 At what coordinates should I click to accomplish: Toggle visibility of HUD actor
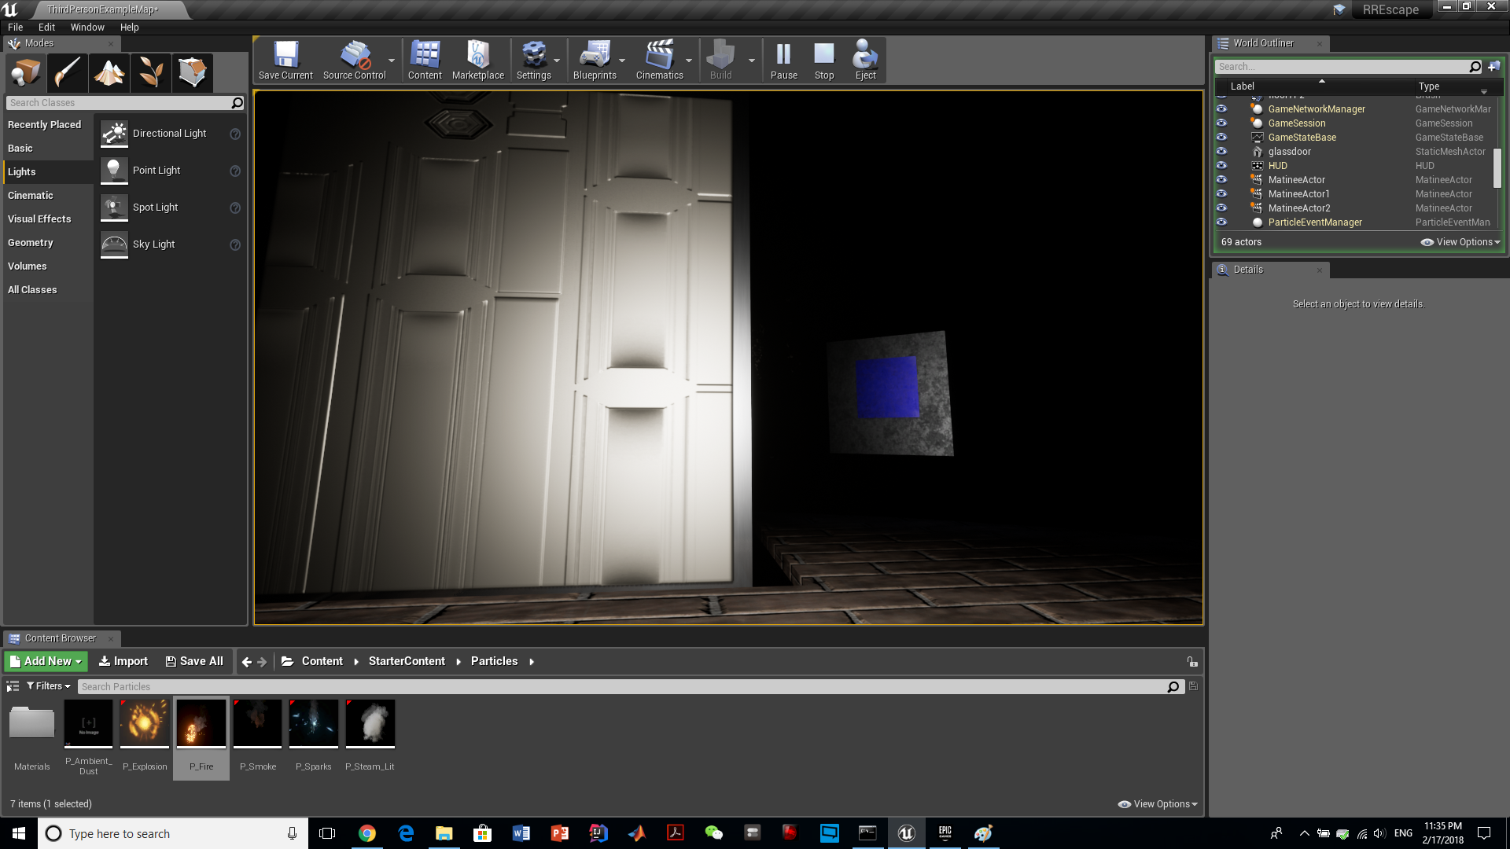(x=1221, y=165)
